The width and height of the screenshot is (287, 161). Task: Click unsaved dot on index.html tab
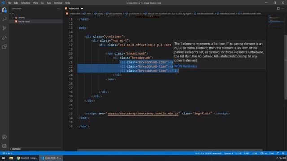pyautogui.click(x=82, y=8)
